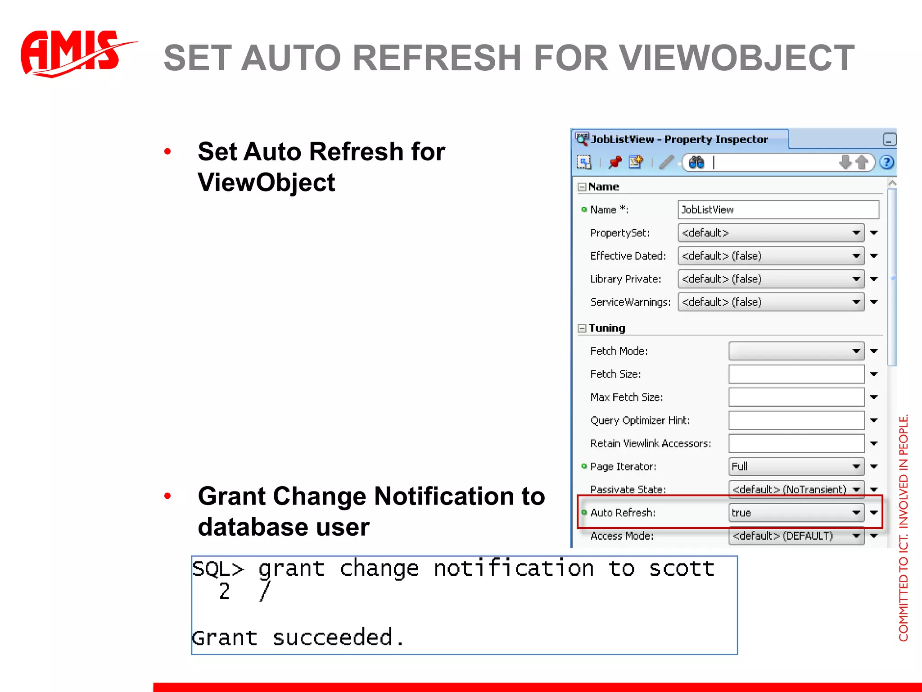Click the Property Inspector vertical scrollbar thumb

point(892,278)
